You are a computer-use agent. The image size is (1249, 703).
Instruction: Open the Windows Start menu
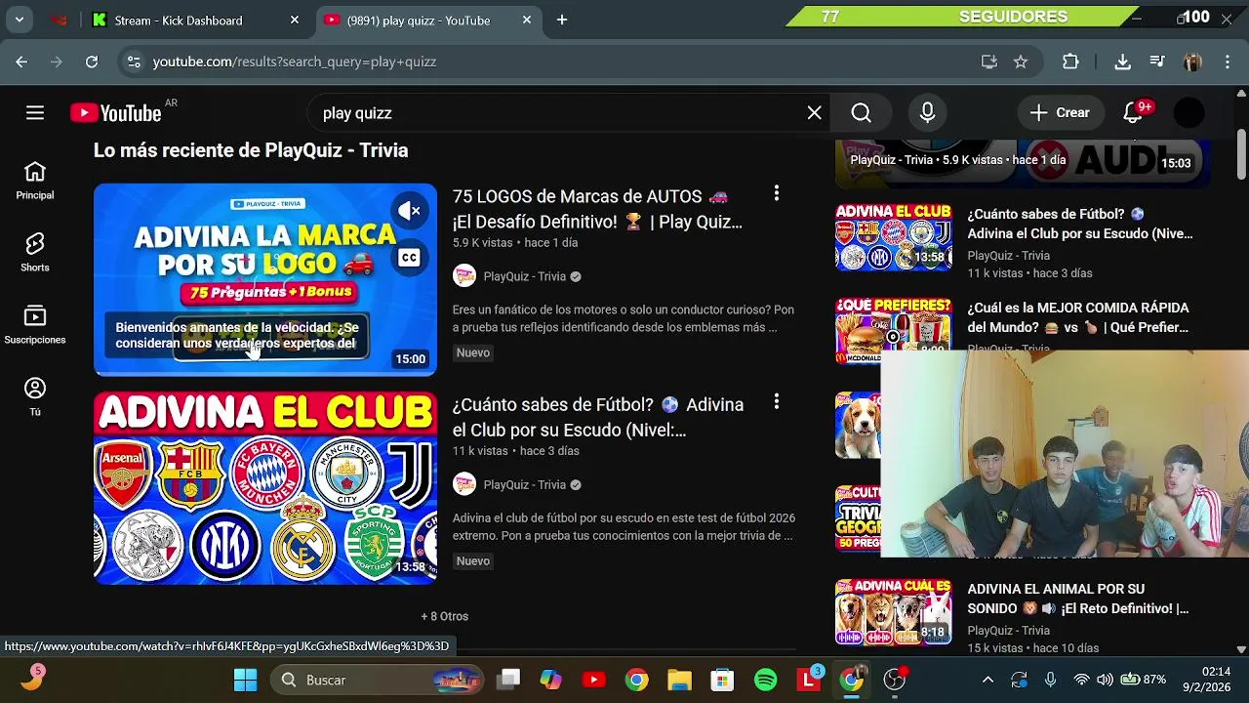tap(245, 680)
